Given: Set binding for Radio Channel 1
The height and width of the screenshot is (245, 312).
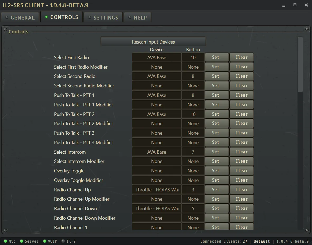Looking at the screenshot, I should click(x=217, y=227).
